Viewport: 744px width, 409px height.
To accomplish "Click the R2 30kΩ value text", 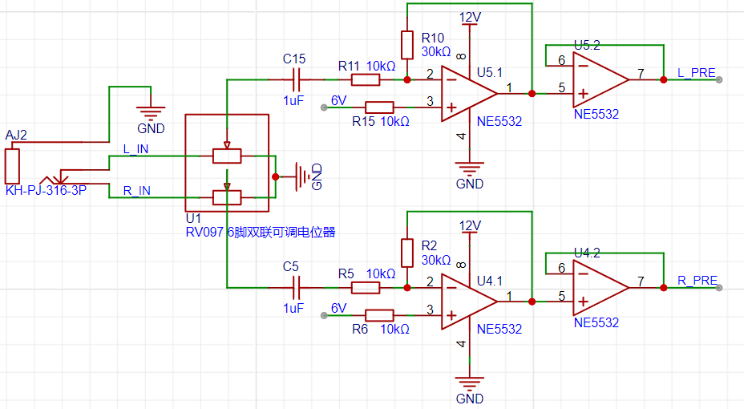I will pos(436,260).
